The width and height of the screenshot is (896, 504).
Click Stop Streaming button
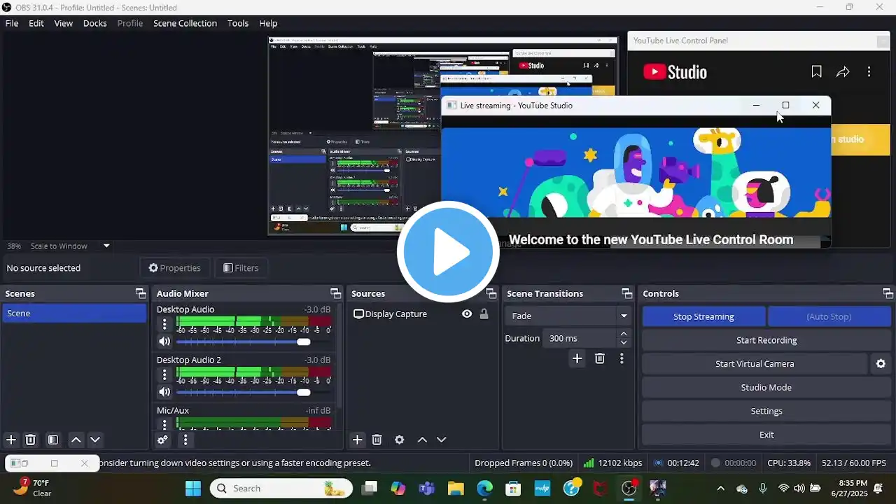(x=703, y=316)
